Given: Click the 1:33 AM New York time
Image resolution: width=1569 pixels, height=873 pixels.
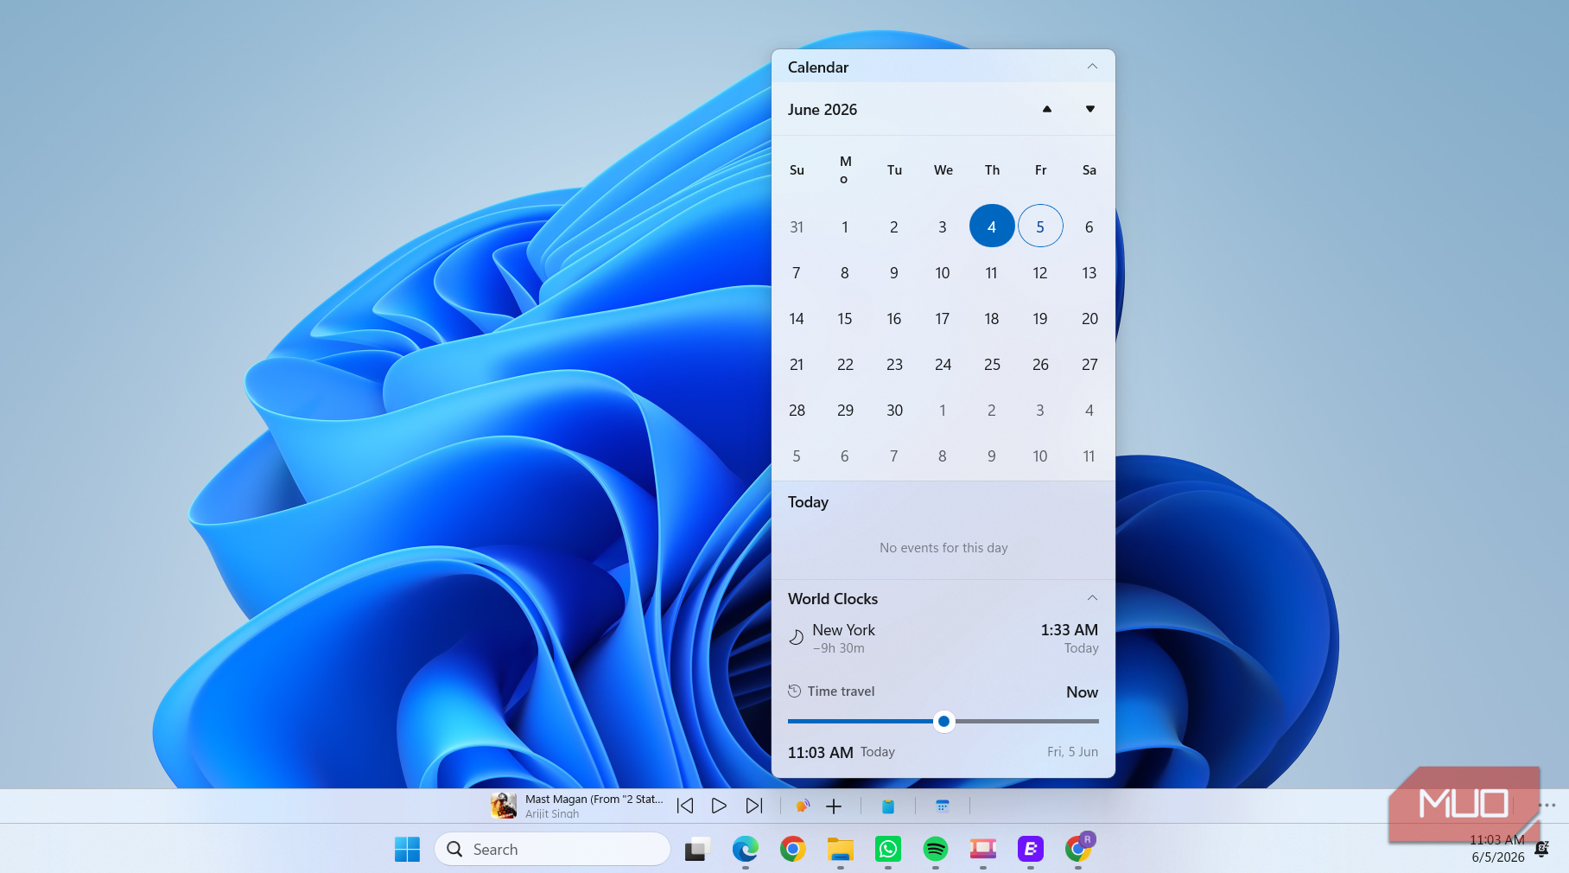Looking at the screenshot, I should tap(1069, 630).
